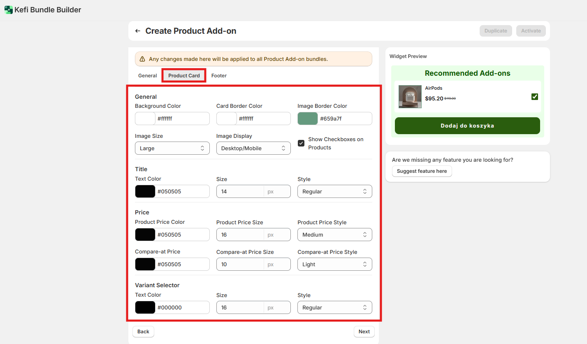Uncheck Show Checkboxes on Products
Image resolution: width=587 pixels, height=344 pixels.
[301, 143]
